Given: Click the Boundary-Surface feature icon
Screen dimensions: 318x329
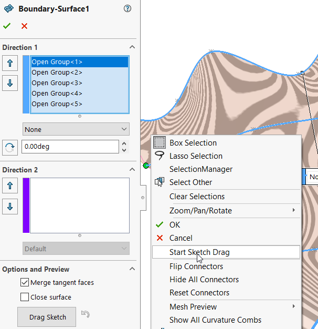Looking at the screenshot, I should tap(8, 9).
